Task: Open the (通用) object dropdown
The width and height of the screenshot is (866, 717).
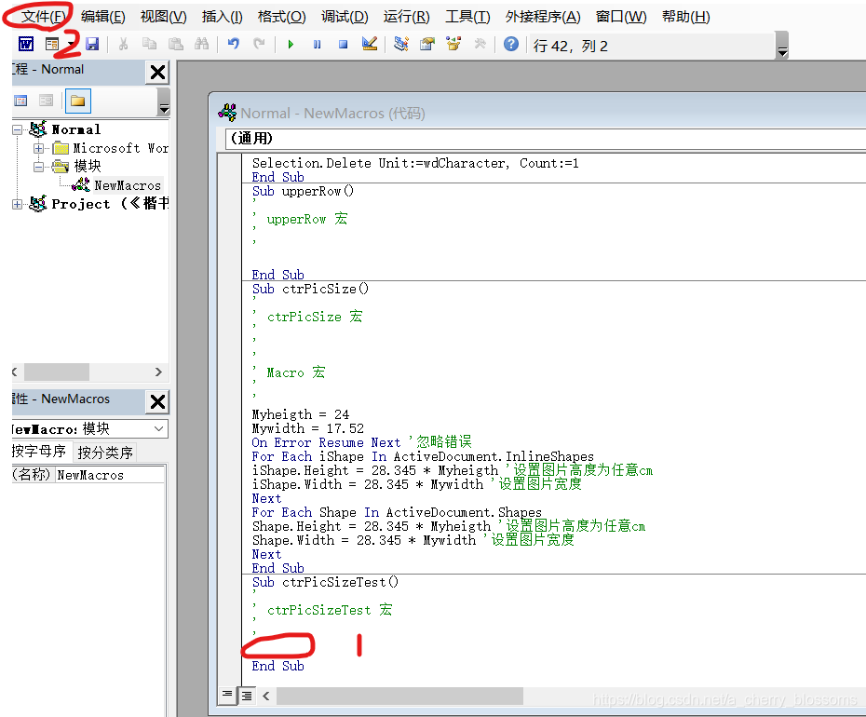Action: pos(545,138)
